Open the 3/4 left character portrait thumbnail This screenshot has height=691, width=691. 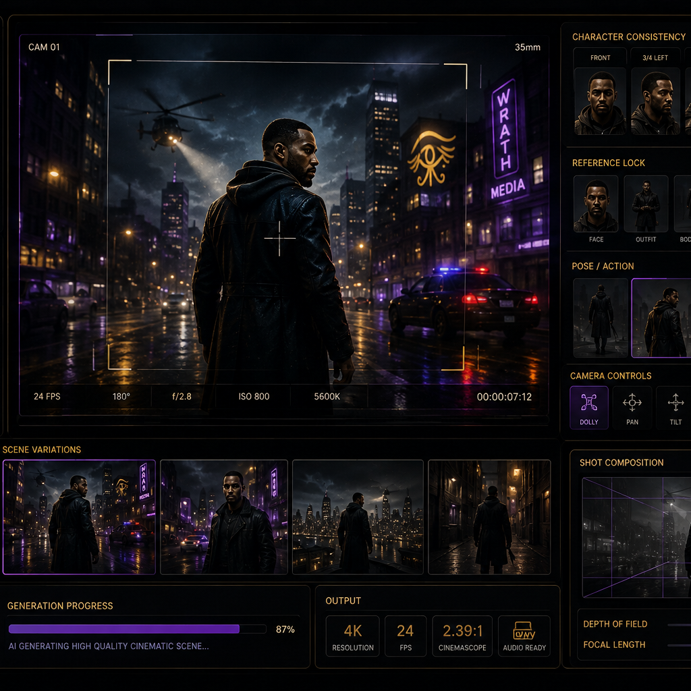[x=655, y=101]
